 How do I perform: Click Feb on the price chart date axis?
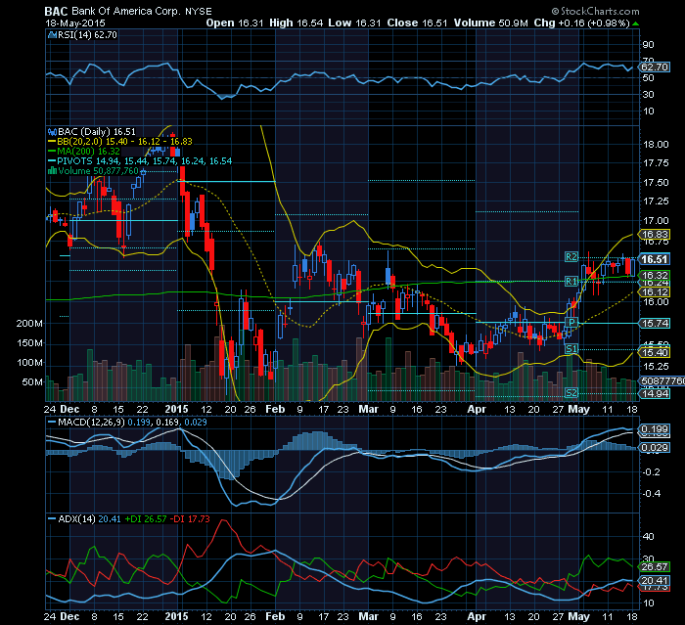click(x=275, y=409)
